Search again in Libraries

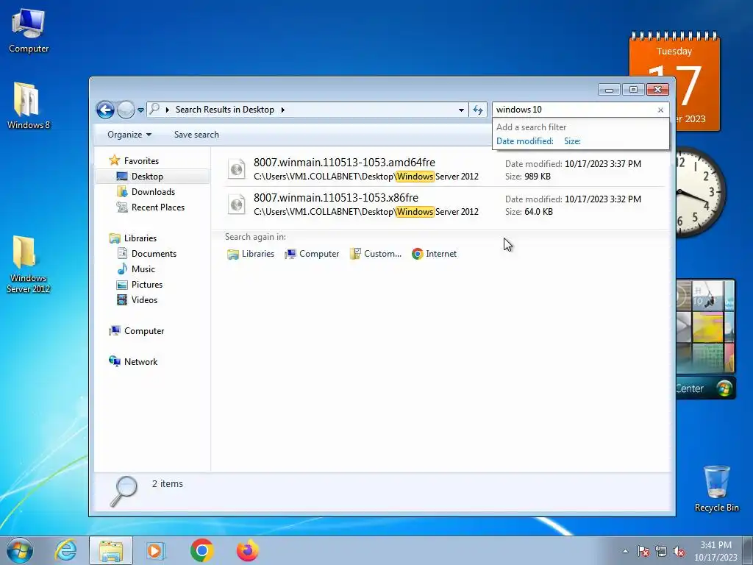(x=250, y=254)
